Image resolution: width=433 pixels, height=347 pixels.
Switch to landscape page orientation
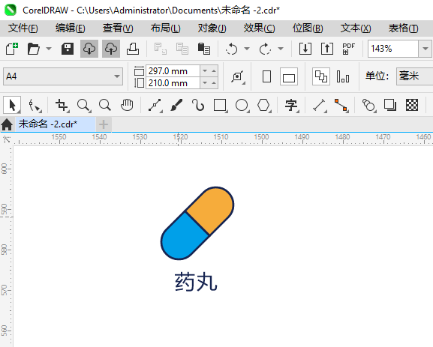click(289, 76)
